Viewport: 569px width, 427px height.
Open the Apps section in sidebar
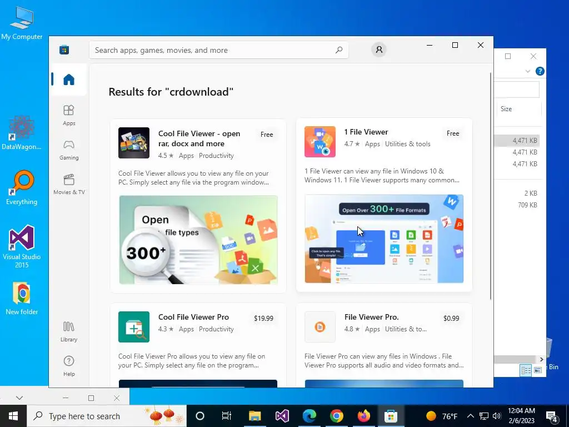[69, 115]
